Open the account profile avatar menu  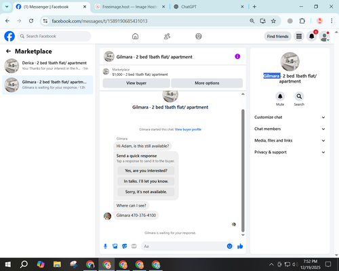click(324, 36)
